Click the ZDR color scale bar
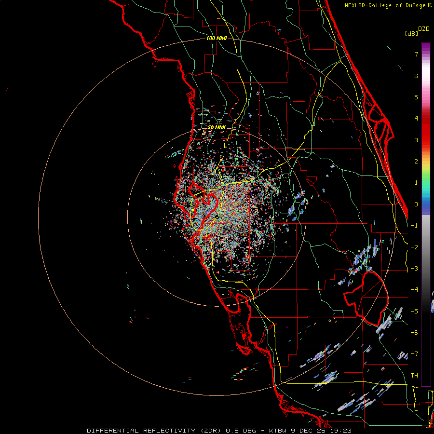The width and height of the screenshot is (434, 434). coord(426,214)
